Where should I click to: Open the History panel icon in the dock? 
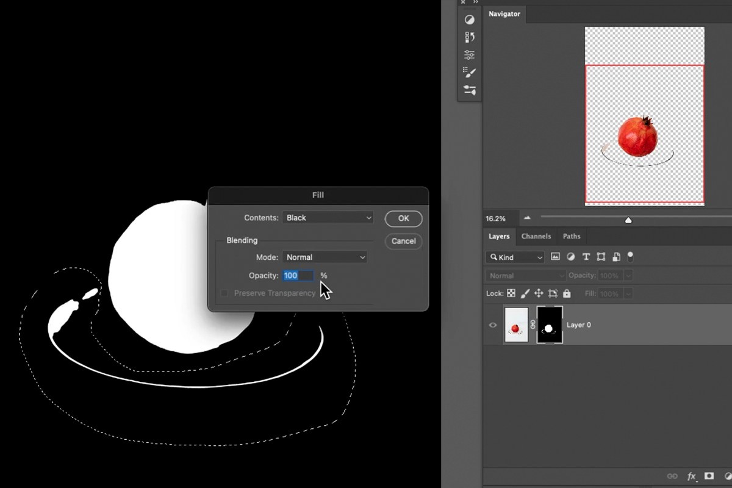pos(469,37)
